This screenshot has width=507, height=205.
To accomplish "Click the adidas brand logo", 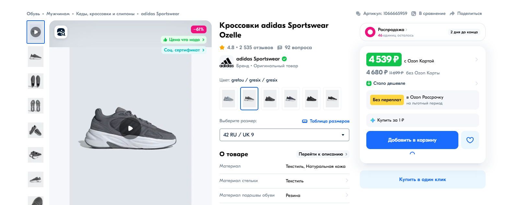I will point(226,62).
